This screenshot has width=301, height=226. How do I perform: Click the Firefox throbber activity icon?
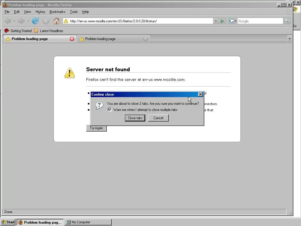[x=288, y=12]
